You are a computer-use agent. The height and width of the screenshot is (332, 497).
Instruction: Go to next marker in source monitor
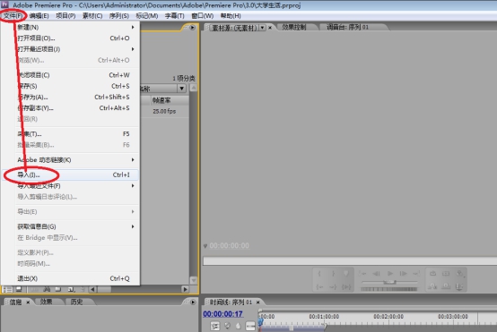click(x=416, y=274)
